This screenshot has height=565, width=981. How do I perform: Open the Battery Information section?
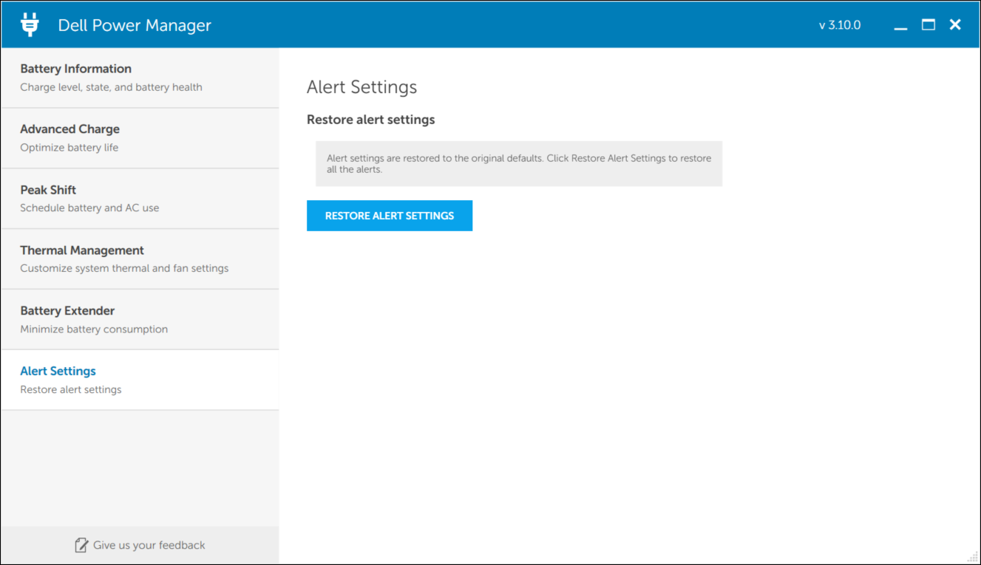(75, 69)
